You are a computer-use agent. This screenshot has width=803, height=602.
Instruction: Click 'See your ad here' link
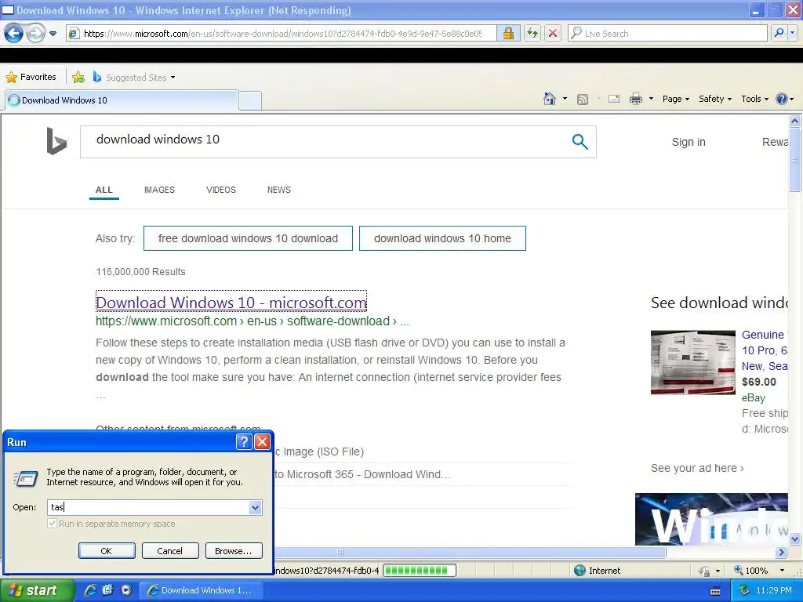(x=697, y=469)
